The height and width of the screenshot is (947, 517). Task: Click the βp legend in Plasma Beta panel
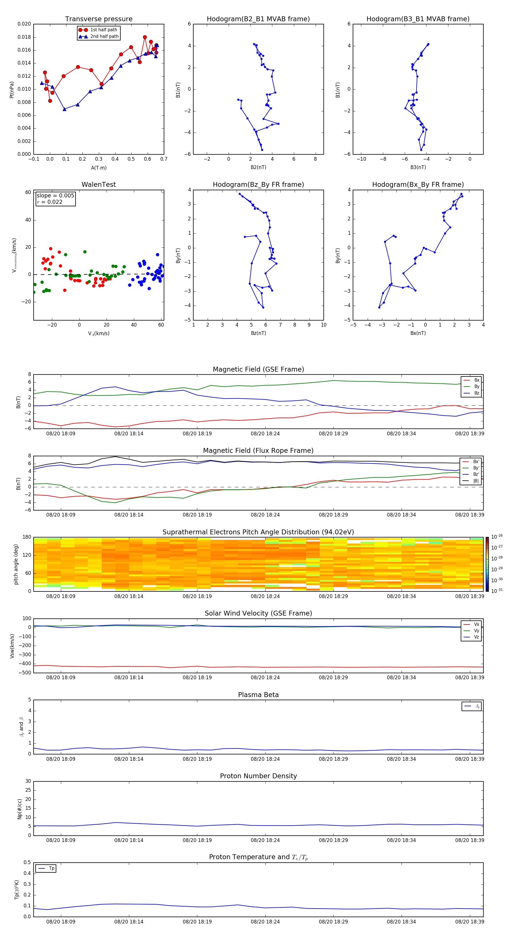472,707
